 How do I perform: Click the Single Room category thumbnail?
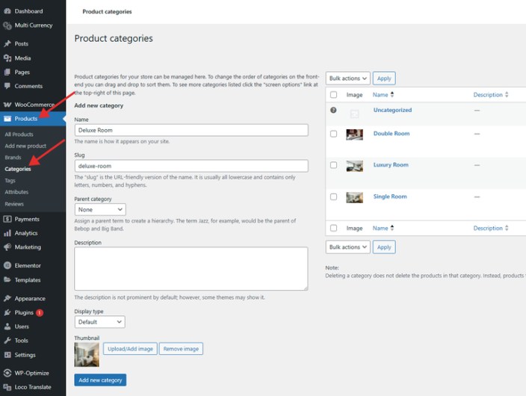tap(355, 197)
